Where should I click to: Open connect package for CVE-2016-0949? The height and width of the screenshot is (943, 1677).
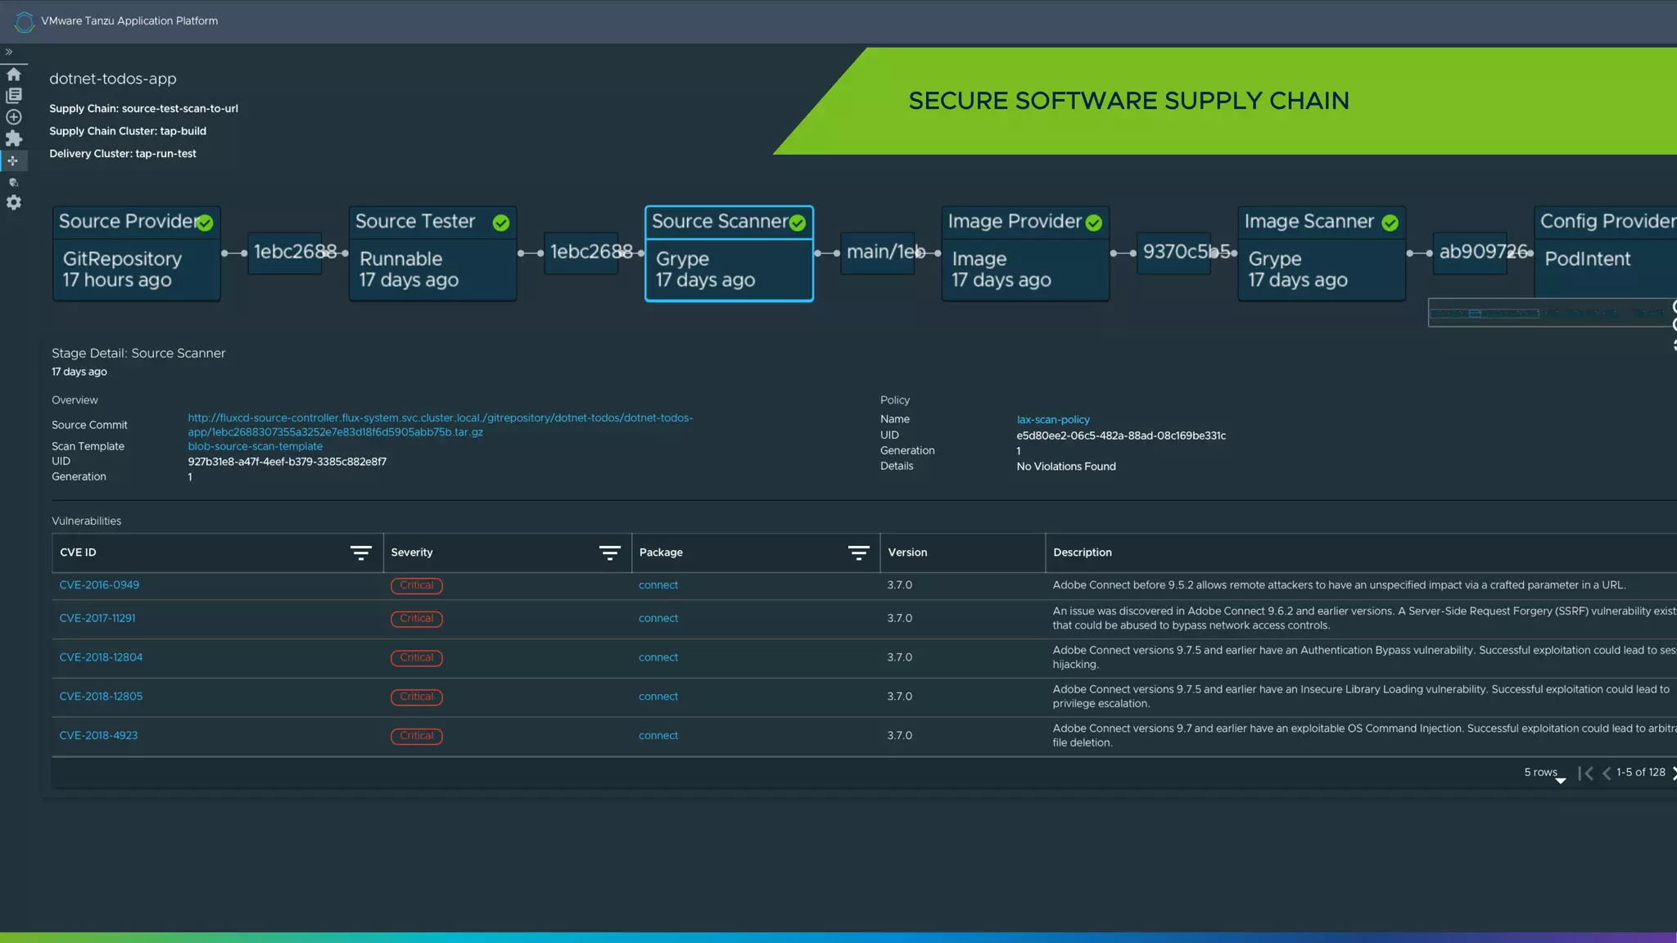point(658,585)
